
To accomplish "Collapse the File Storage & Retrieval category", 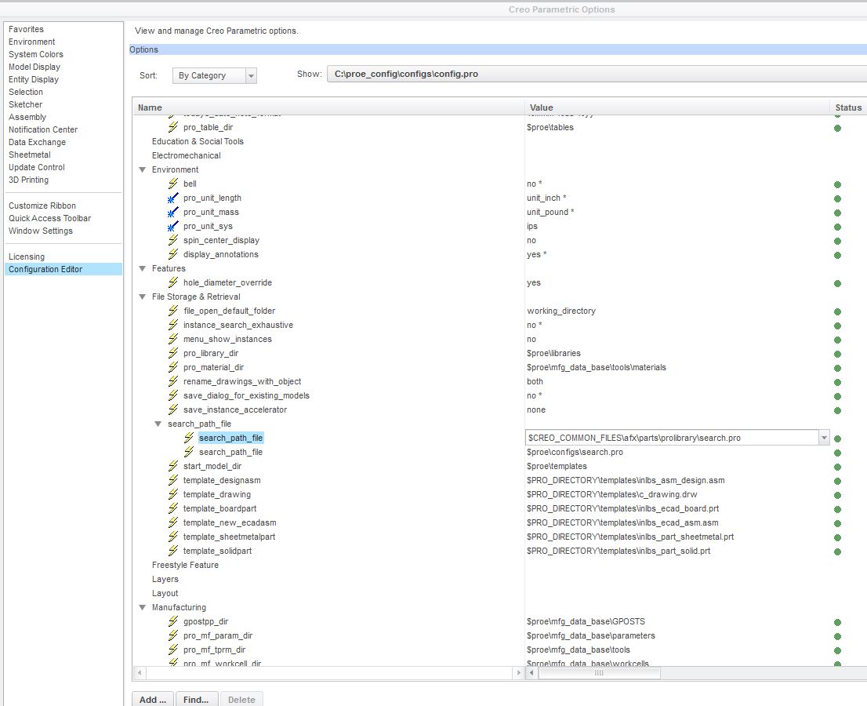I will (x=142, y=297).
